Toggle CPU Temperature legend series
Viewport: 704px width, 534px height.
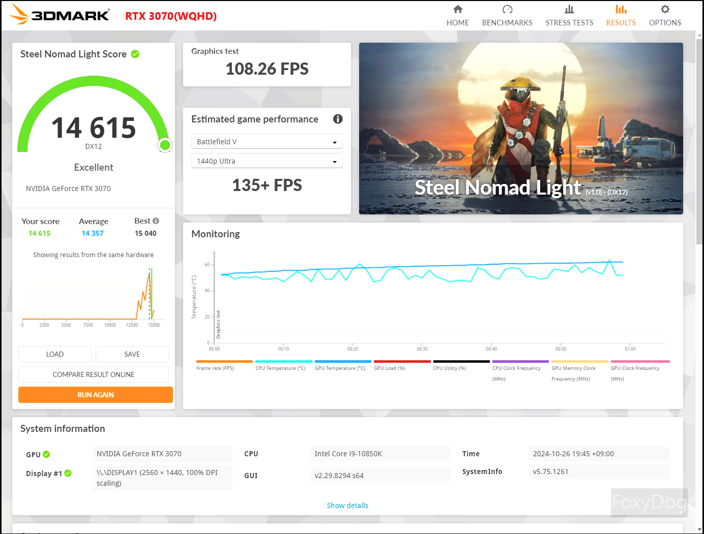283,366
